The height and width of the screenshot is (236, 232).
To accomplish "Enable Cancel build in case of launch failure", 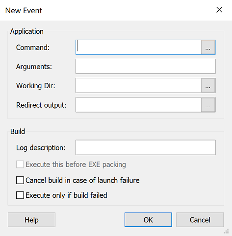I will click(x=20, y=180).
